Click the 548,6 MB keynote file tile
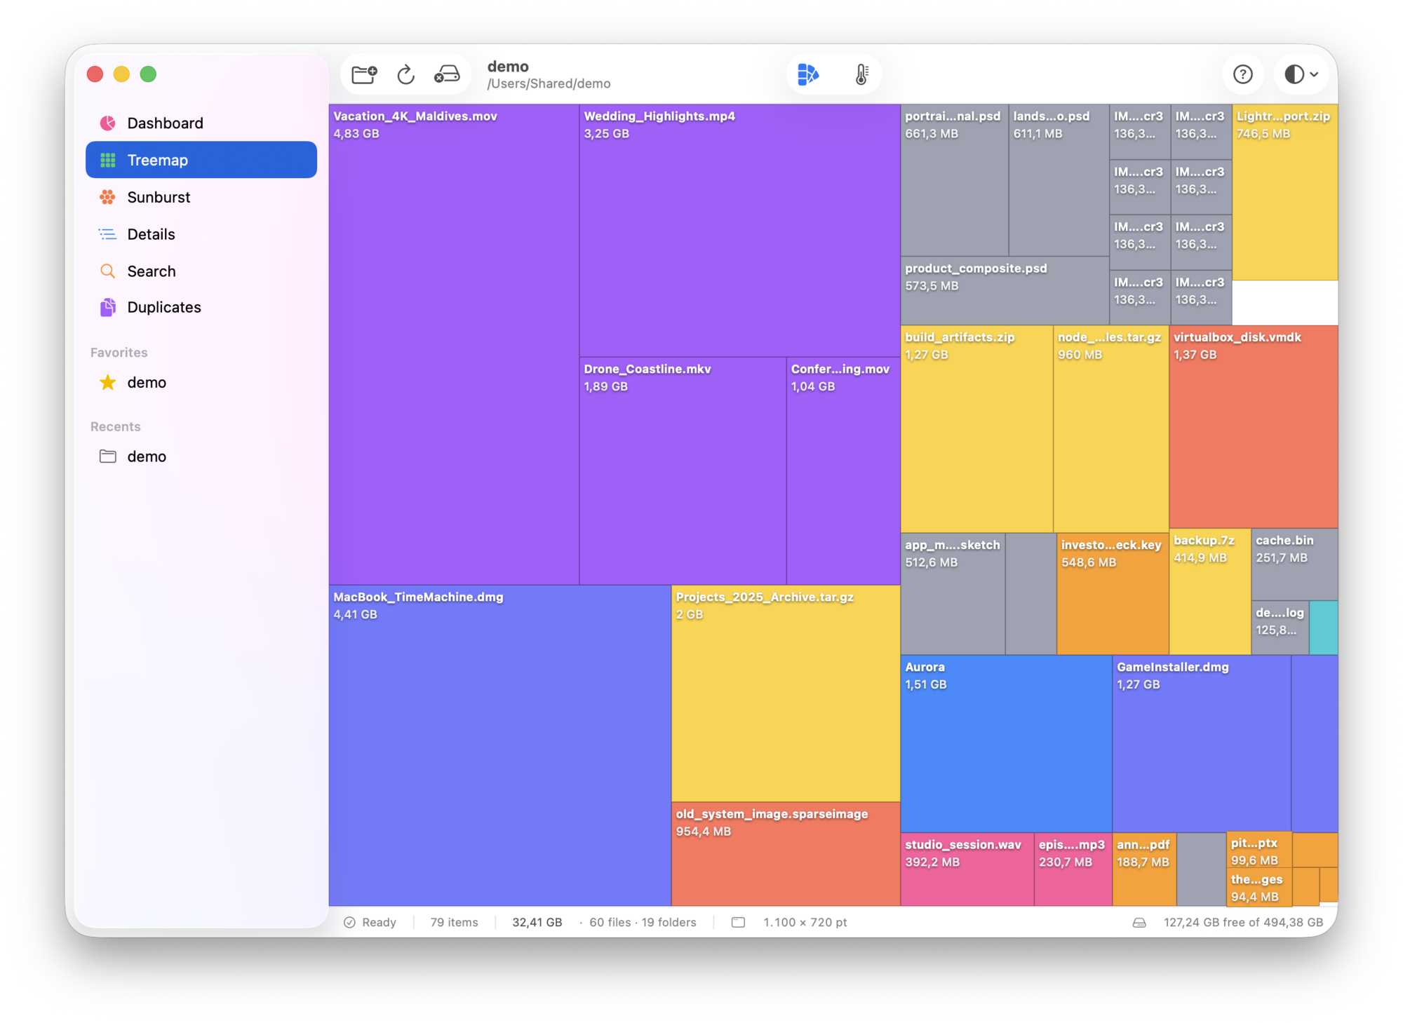1403x1023 pixels. point(1113,594)
